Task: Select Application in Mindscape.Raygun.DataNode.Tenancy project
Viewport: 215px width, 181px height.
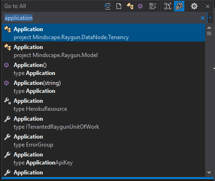Action: 103,33
